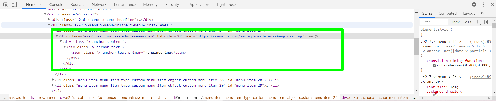Toggle the :hov element state panel

pos(455,22)
